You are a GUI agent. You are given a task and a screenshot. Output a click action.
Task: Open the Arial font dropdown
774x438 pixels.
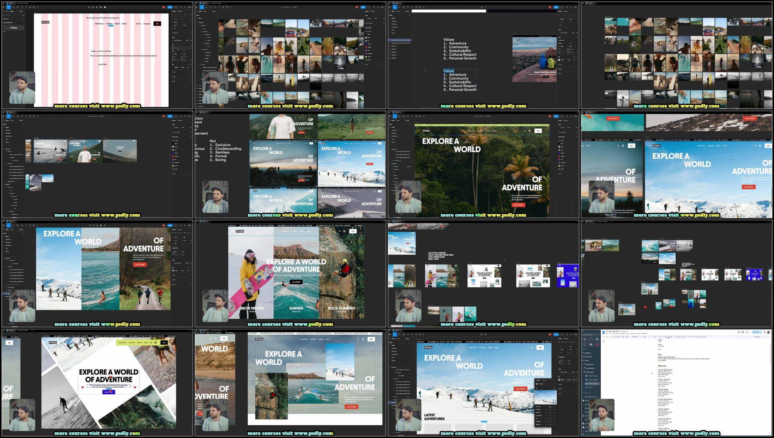(x=646, y=337)
